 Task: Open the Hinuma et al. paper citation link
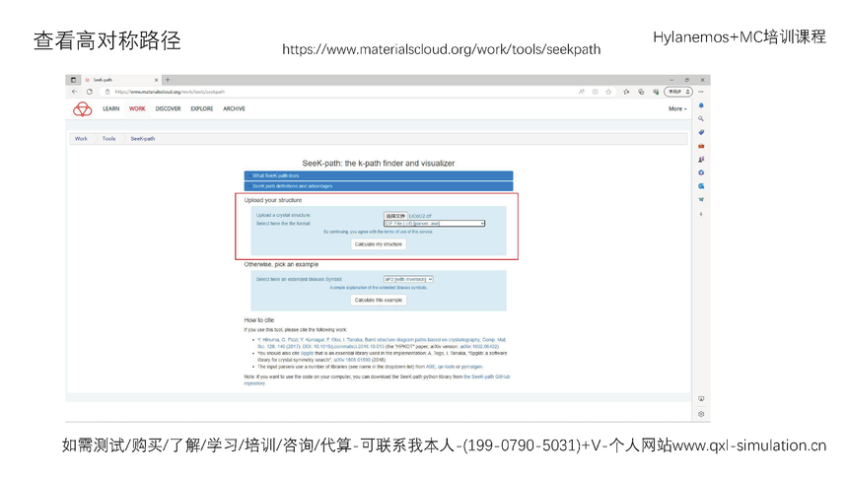(382, 343)
